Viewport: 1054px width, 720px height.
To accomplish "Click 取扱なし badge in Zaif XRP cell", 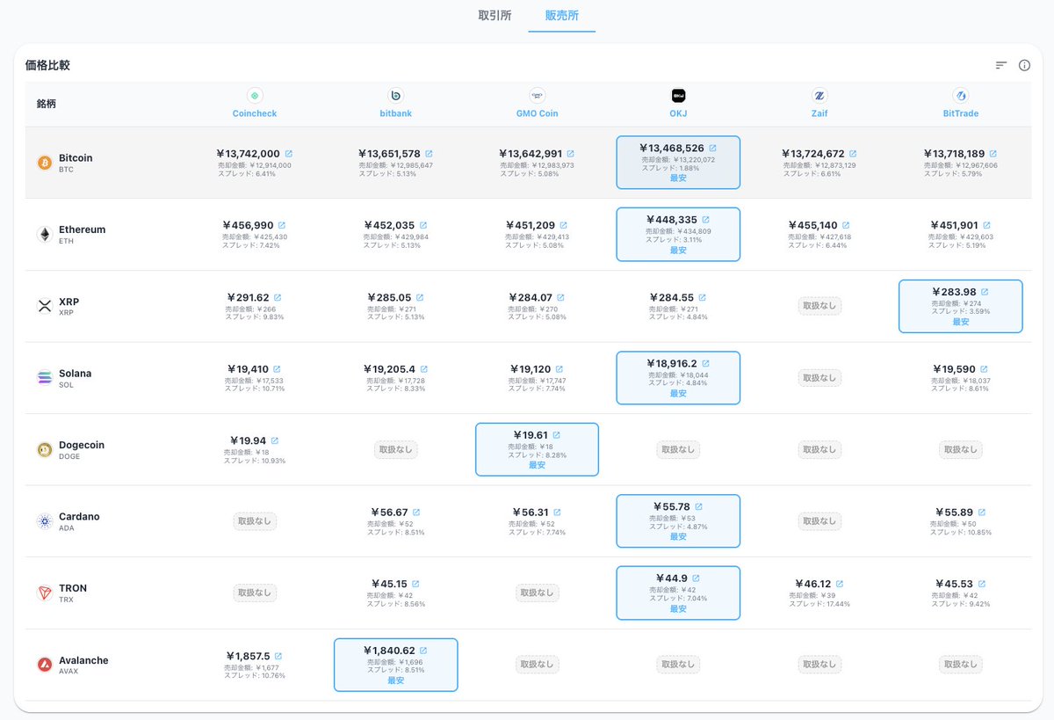I will point(819,306).
